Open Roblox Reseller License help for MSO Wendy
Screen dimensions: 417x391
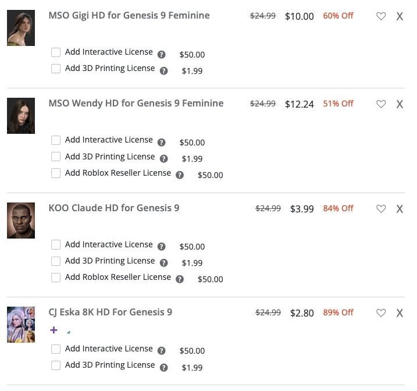point(180,175)
